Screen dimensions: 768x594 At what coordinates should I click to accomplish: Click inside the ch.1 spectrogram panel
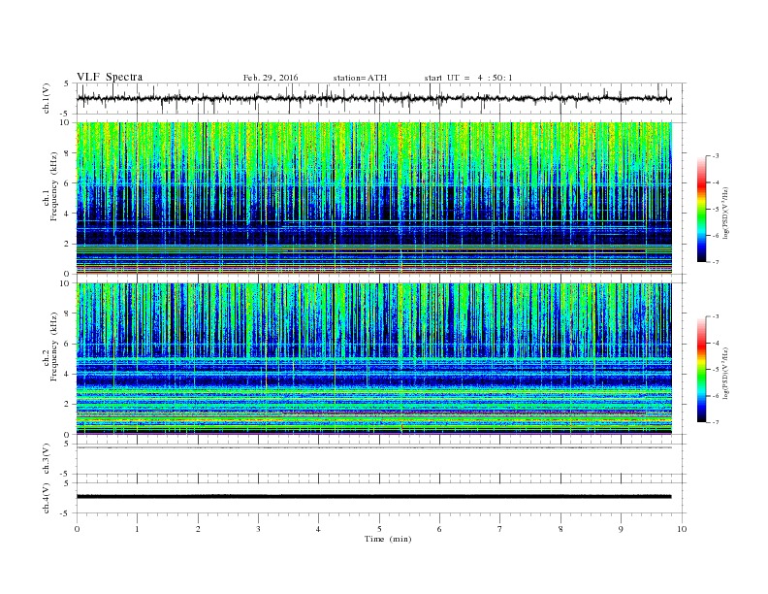click(373, 198)
